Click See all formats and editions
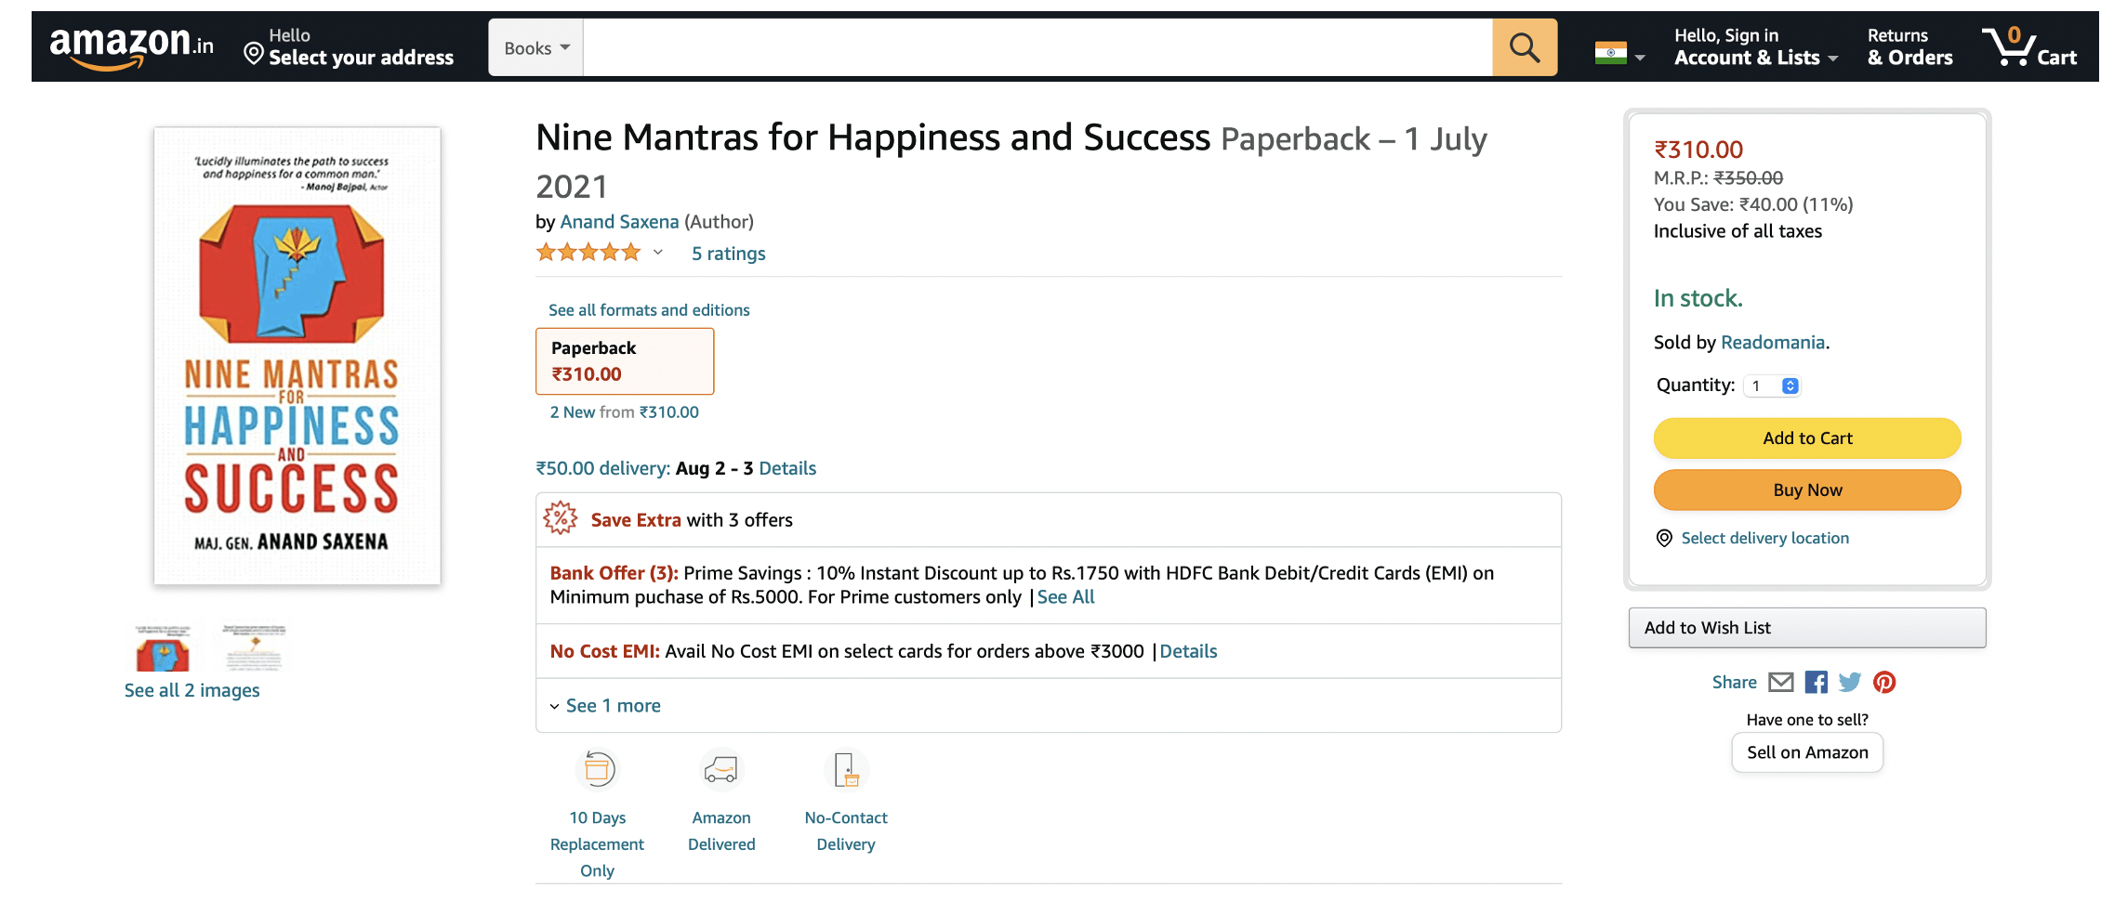This screenshot has width=2114, height=914. 649,310
